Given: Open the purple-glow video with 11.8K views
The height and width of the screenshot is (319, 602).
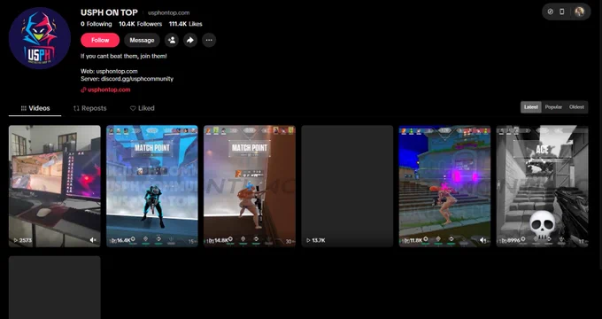Looking at the screenshot, I should [x=444, y=186].
